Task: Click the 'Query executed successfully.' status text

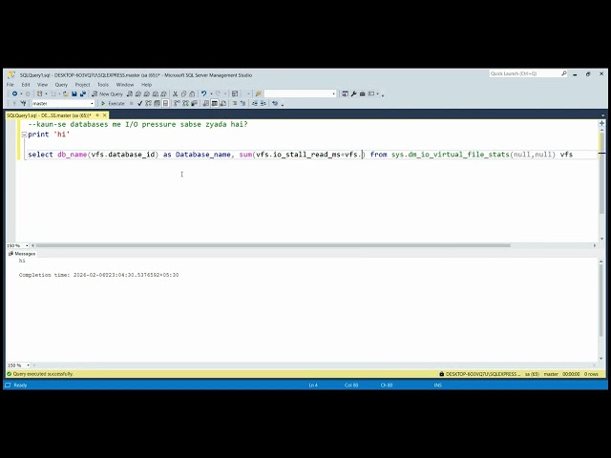Action: [x=43, y=374]
